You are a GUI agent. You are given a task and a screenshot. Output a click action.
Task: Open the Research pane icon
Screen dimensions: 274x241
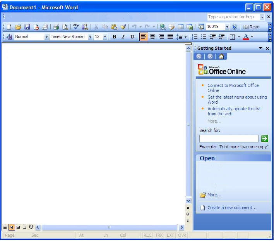pyautogui.click(x=85, y=27)
